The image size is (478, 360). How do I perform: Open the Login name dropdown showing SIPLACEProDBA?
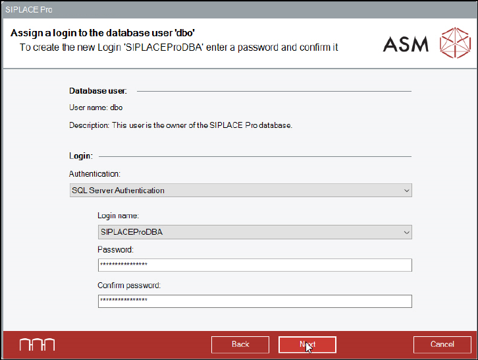click(x=254, y=232)
